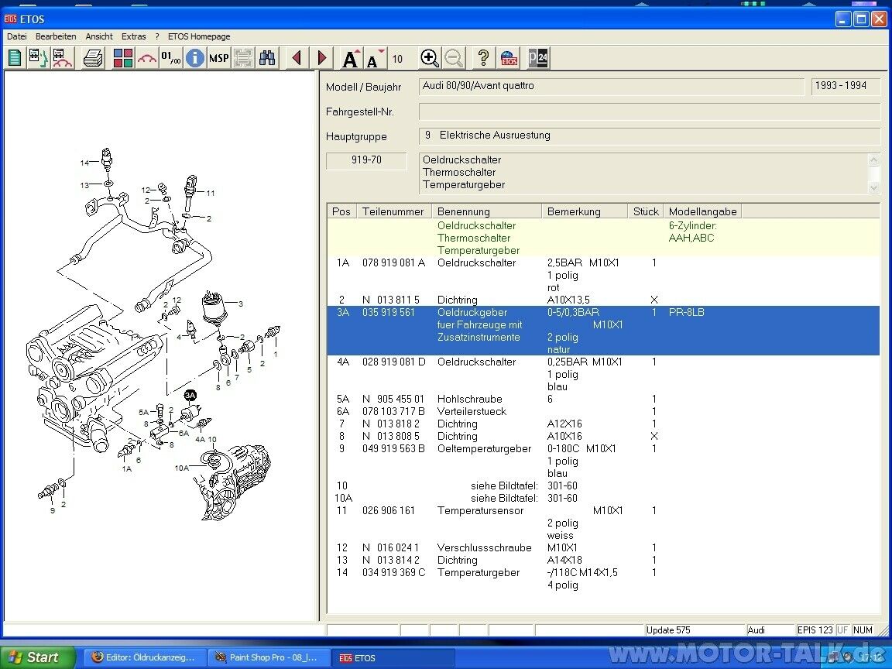Image resolution: width=892 pixels, height=669 pixels.
Task: Switch to Paint Shop Pro in taskbar
Action: [269, 657]
